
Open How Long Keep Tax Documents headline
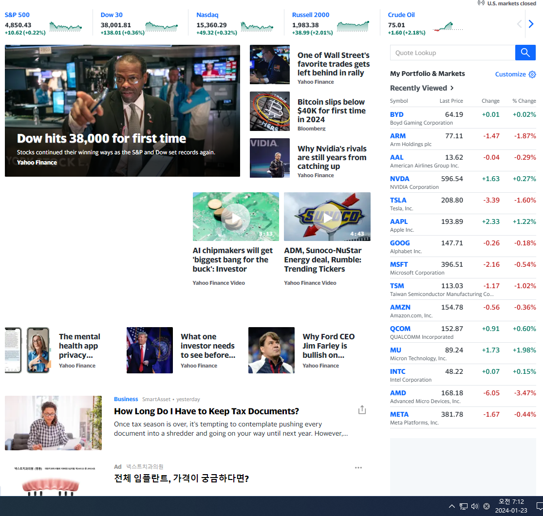206,411
